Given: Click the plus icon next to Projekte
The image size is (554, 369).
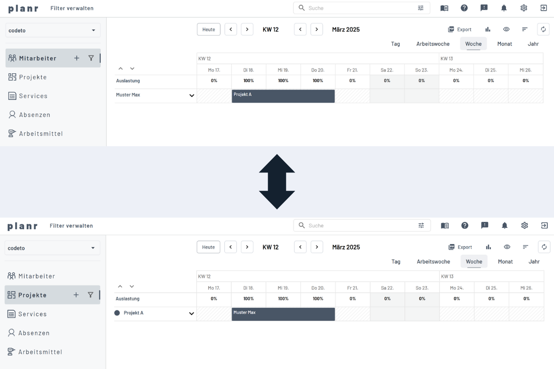Looking at the screenshot, I should (76, 295).
